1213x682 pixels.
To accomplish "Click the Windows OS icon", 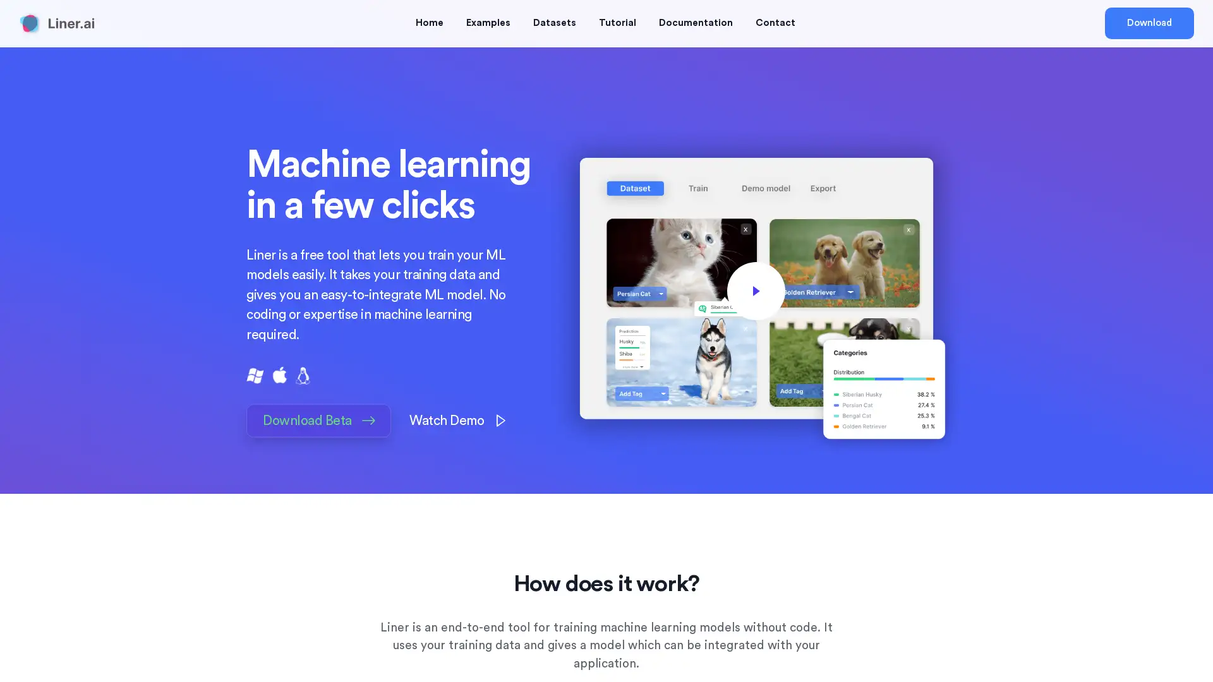I will point(255,376).
